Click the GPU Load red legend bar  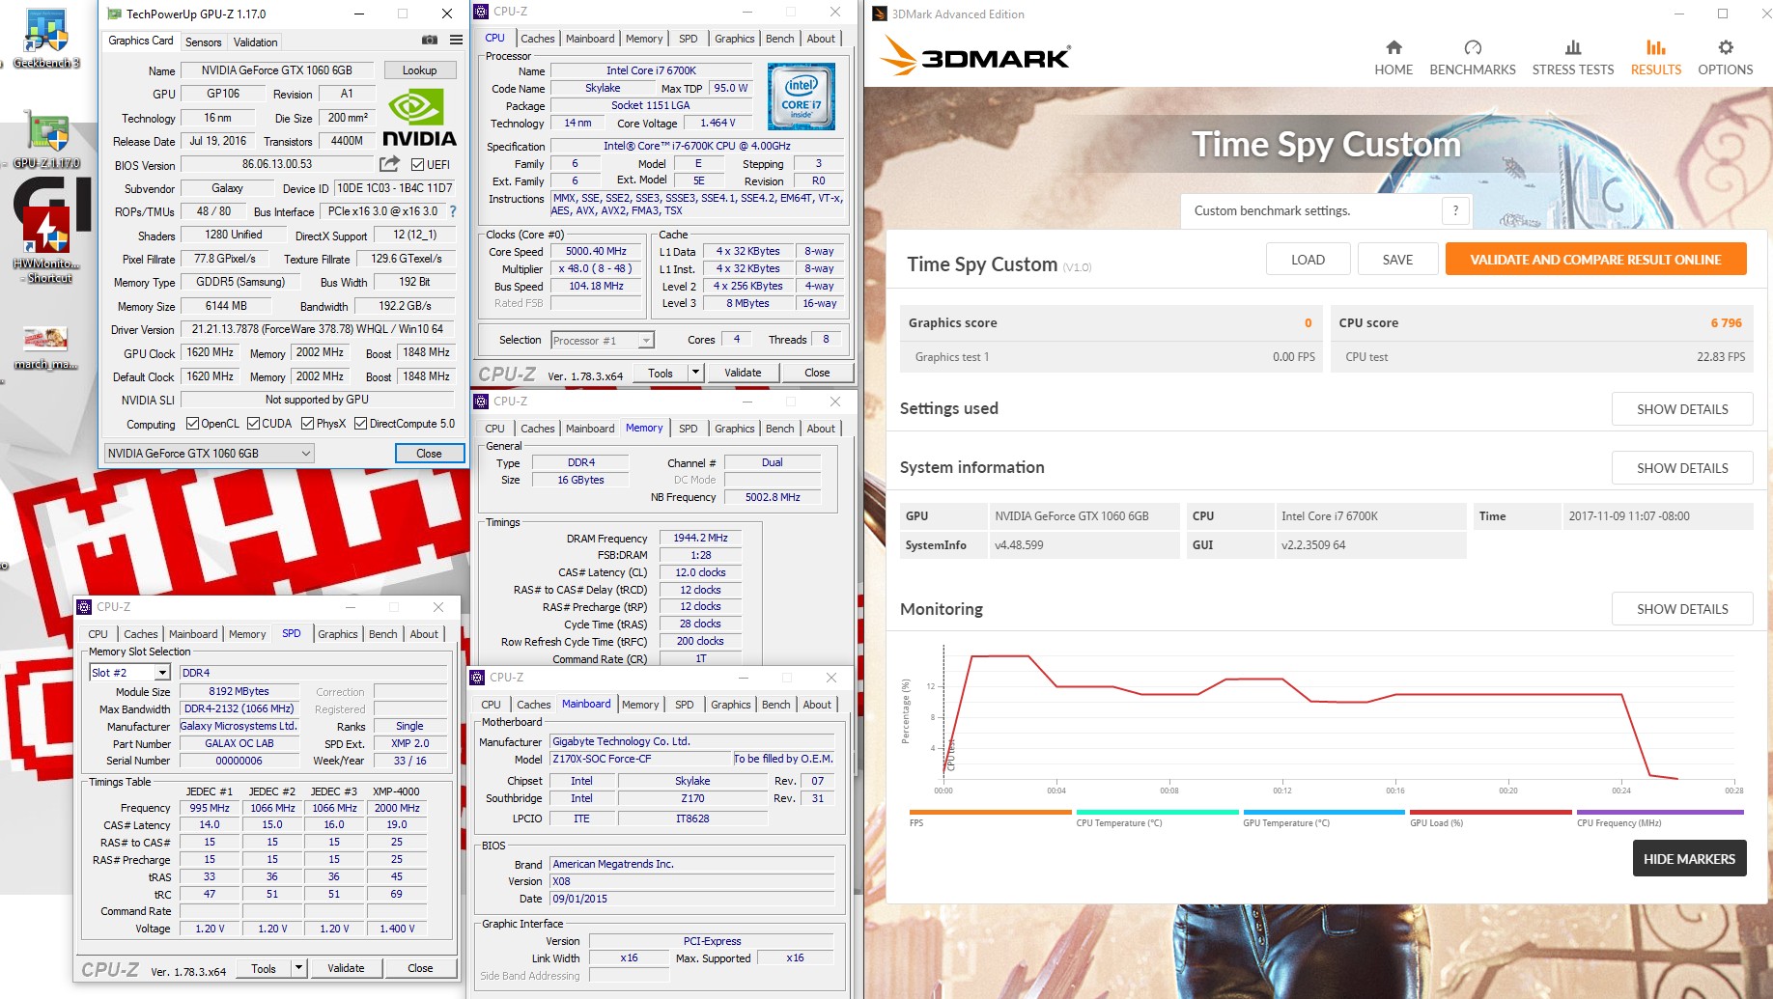tap(1491, 813)
